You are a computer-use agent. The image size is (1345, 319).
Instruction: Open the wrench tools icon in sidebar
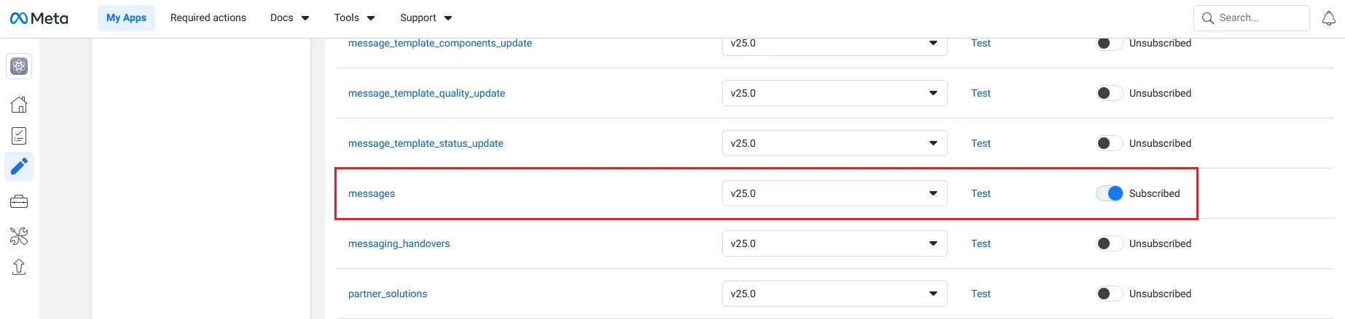pyautogui.click(x=20, y=235)
